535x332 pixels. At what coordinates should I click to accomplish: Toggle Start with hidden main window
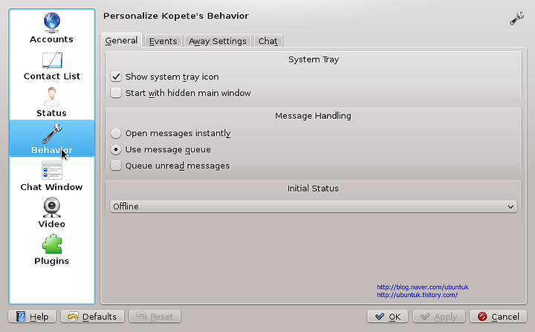tap(116, 93)
